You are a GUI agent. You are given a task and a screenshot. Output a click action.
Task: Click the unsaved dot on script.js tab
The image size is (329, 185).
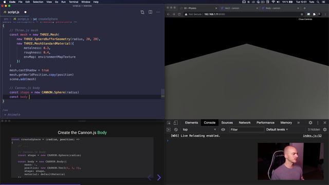(x=25, y=12)
